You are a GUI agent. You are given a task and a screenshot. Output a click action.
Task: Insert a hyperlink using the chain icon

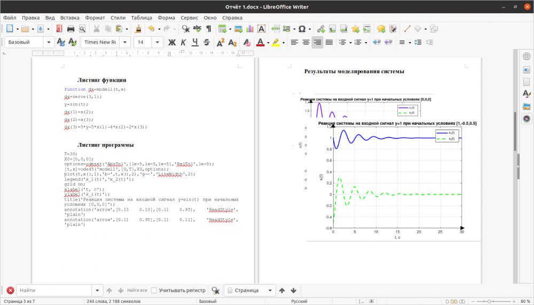[321, 29]
